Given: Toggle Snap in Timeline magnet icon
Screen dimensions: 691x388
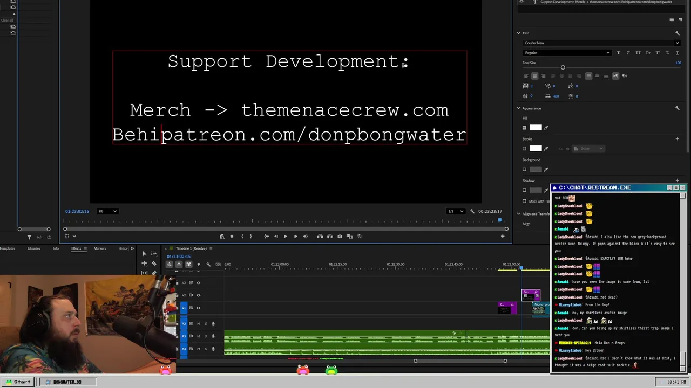Looking at the screenshot, I should click(x=179, y=264).
